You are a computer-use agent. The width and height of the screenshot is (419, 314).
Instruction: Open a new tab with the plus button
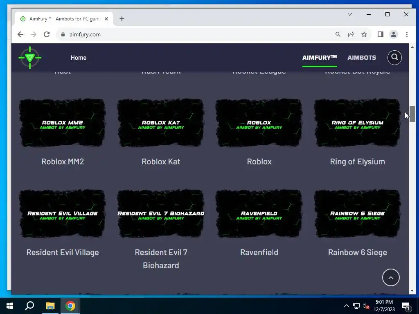tap(122, 19)
